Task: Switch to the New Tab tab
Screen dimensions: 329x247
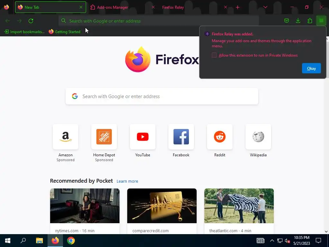Action: pos(50,7)
